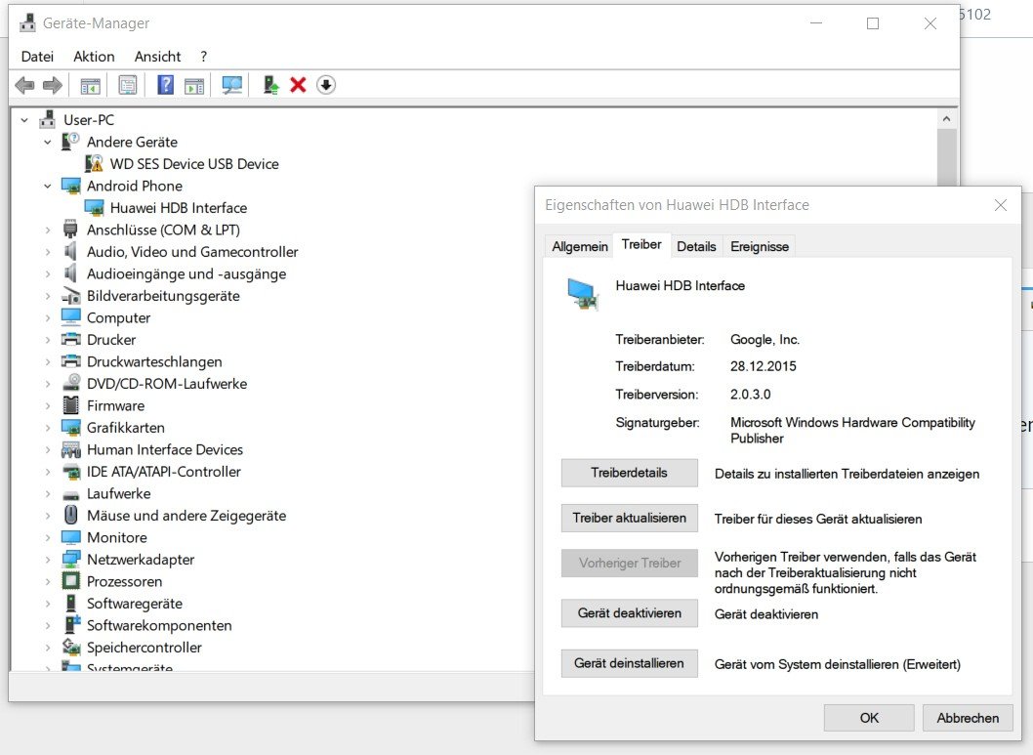1033x755 pixels.
Task: Expand the Netzwerkadapter node
Action: coord(47,560)
